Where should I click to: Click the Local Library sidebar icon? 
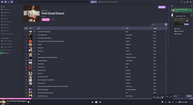point(2,50)
